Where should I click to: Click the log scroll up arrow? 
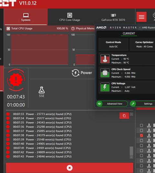tap(131, 114)
